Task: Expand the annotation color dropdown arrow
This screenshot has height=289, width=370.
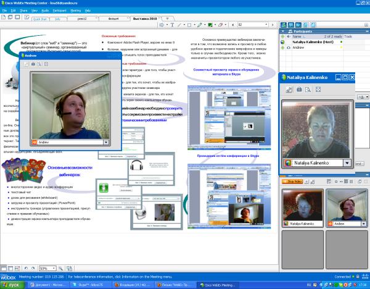Action: tap(215, 25)
